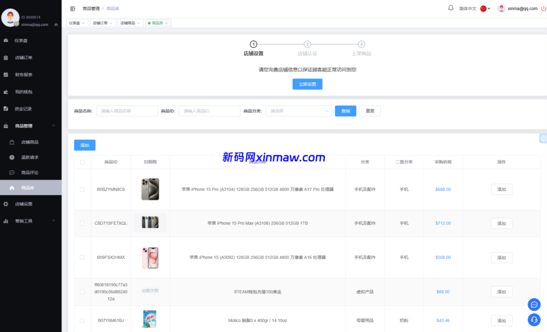Click the 退款请求 alert icon in sidebar
547x332 pixels.
coord(12,157)
